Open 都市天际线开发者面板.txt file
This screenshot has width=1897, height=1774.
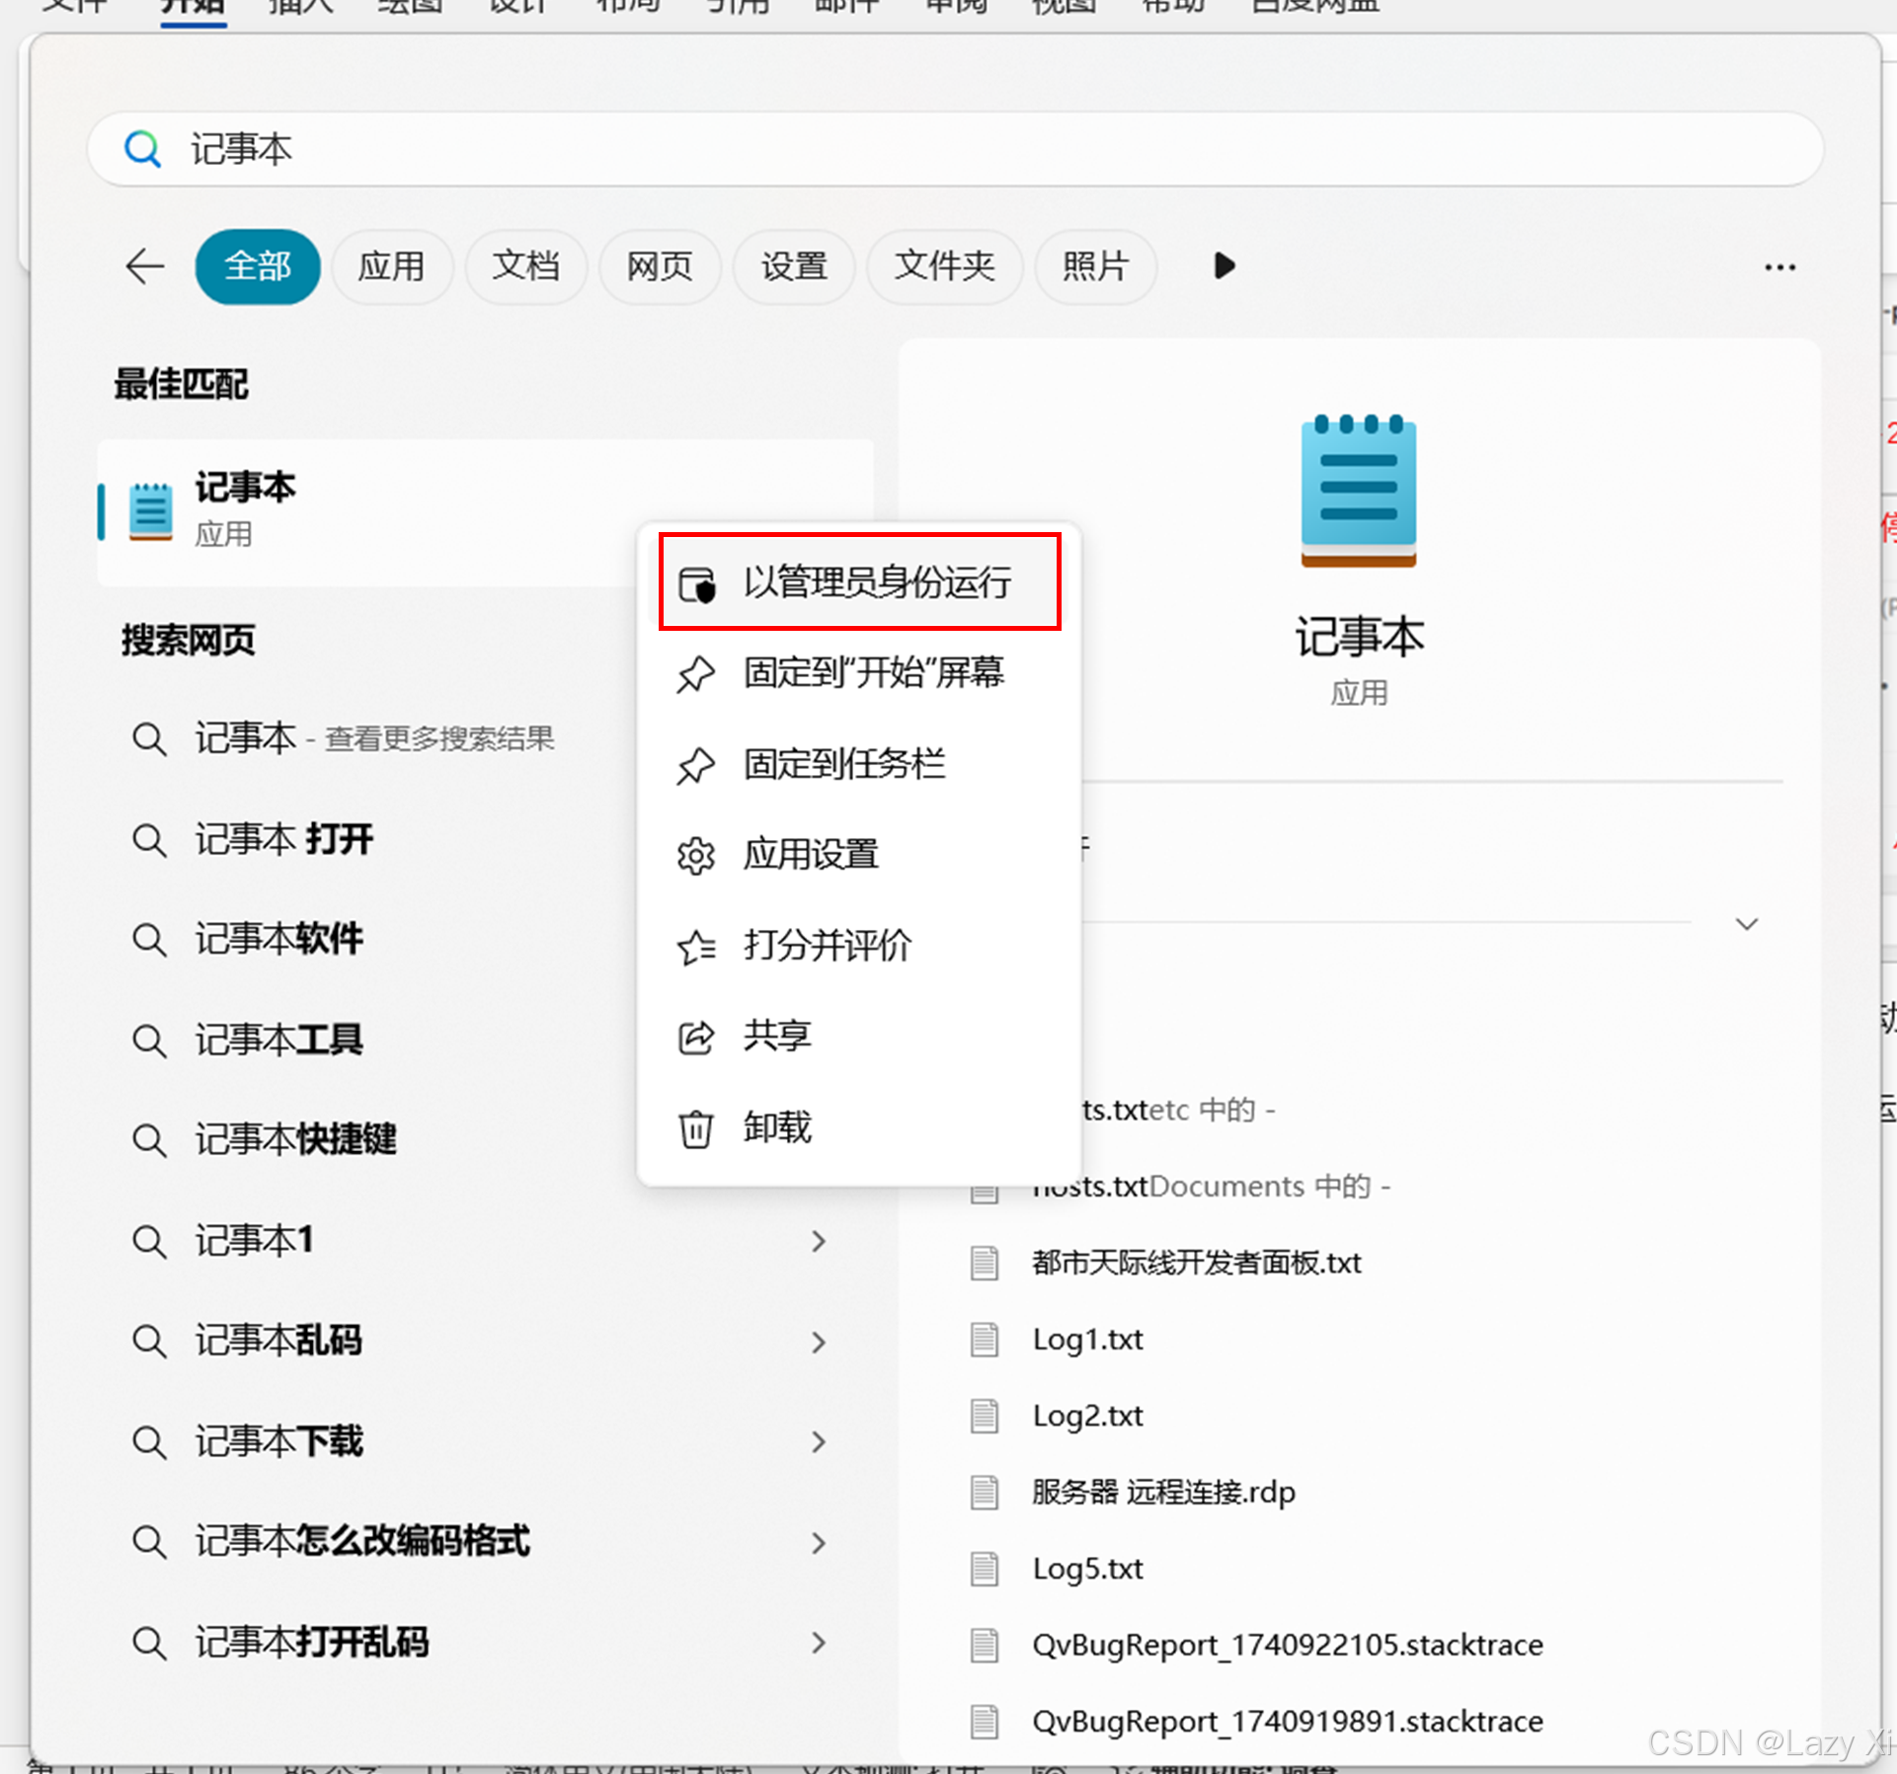[1196, 1263]
